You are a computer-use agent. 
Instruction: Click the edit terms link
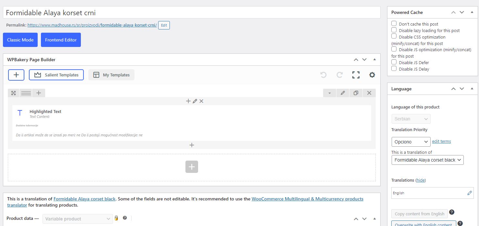(441, 141)
